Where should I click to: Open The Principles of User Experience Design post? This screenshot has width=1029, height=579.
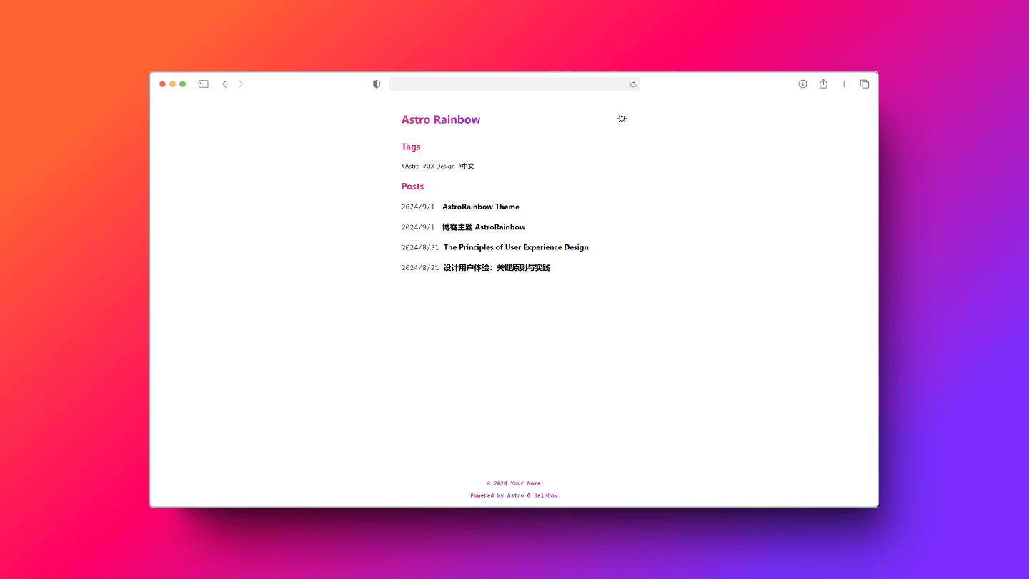pos(516,247)
